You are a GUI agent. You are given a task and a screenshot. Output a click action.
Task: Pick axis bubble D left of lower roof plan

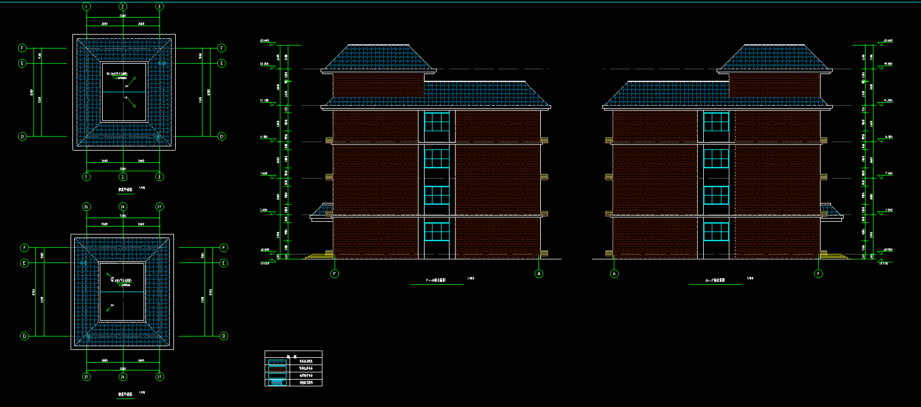click(24, 336)
